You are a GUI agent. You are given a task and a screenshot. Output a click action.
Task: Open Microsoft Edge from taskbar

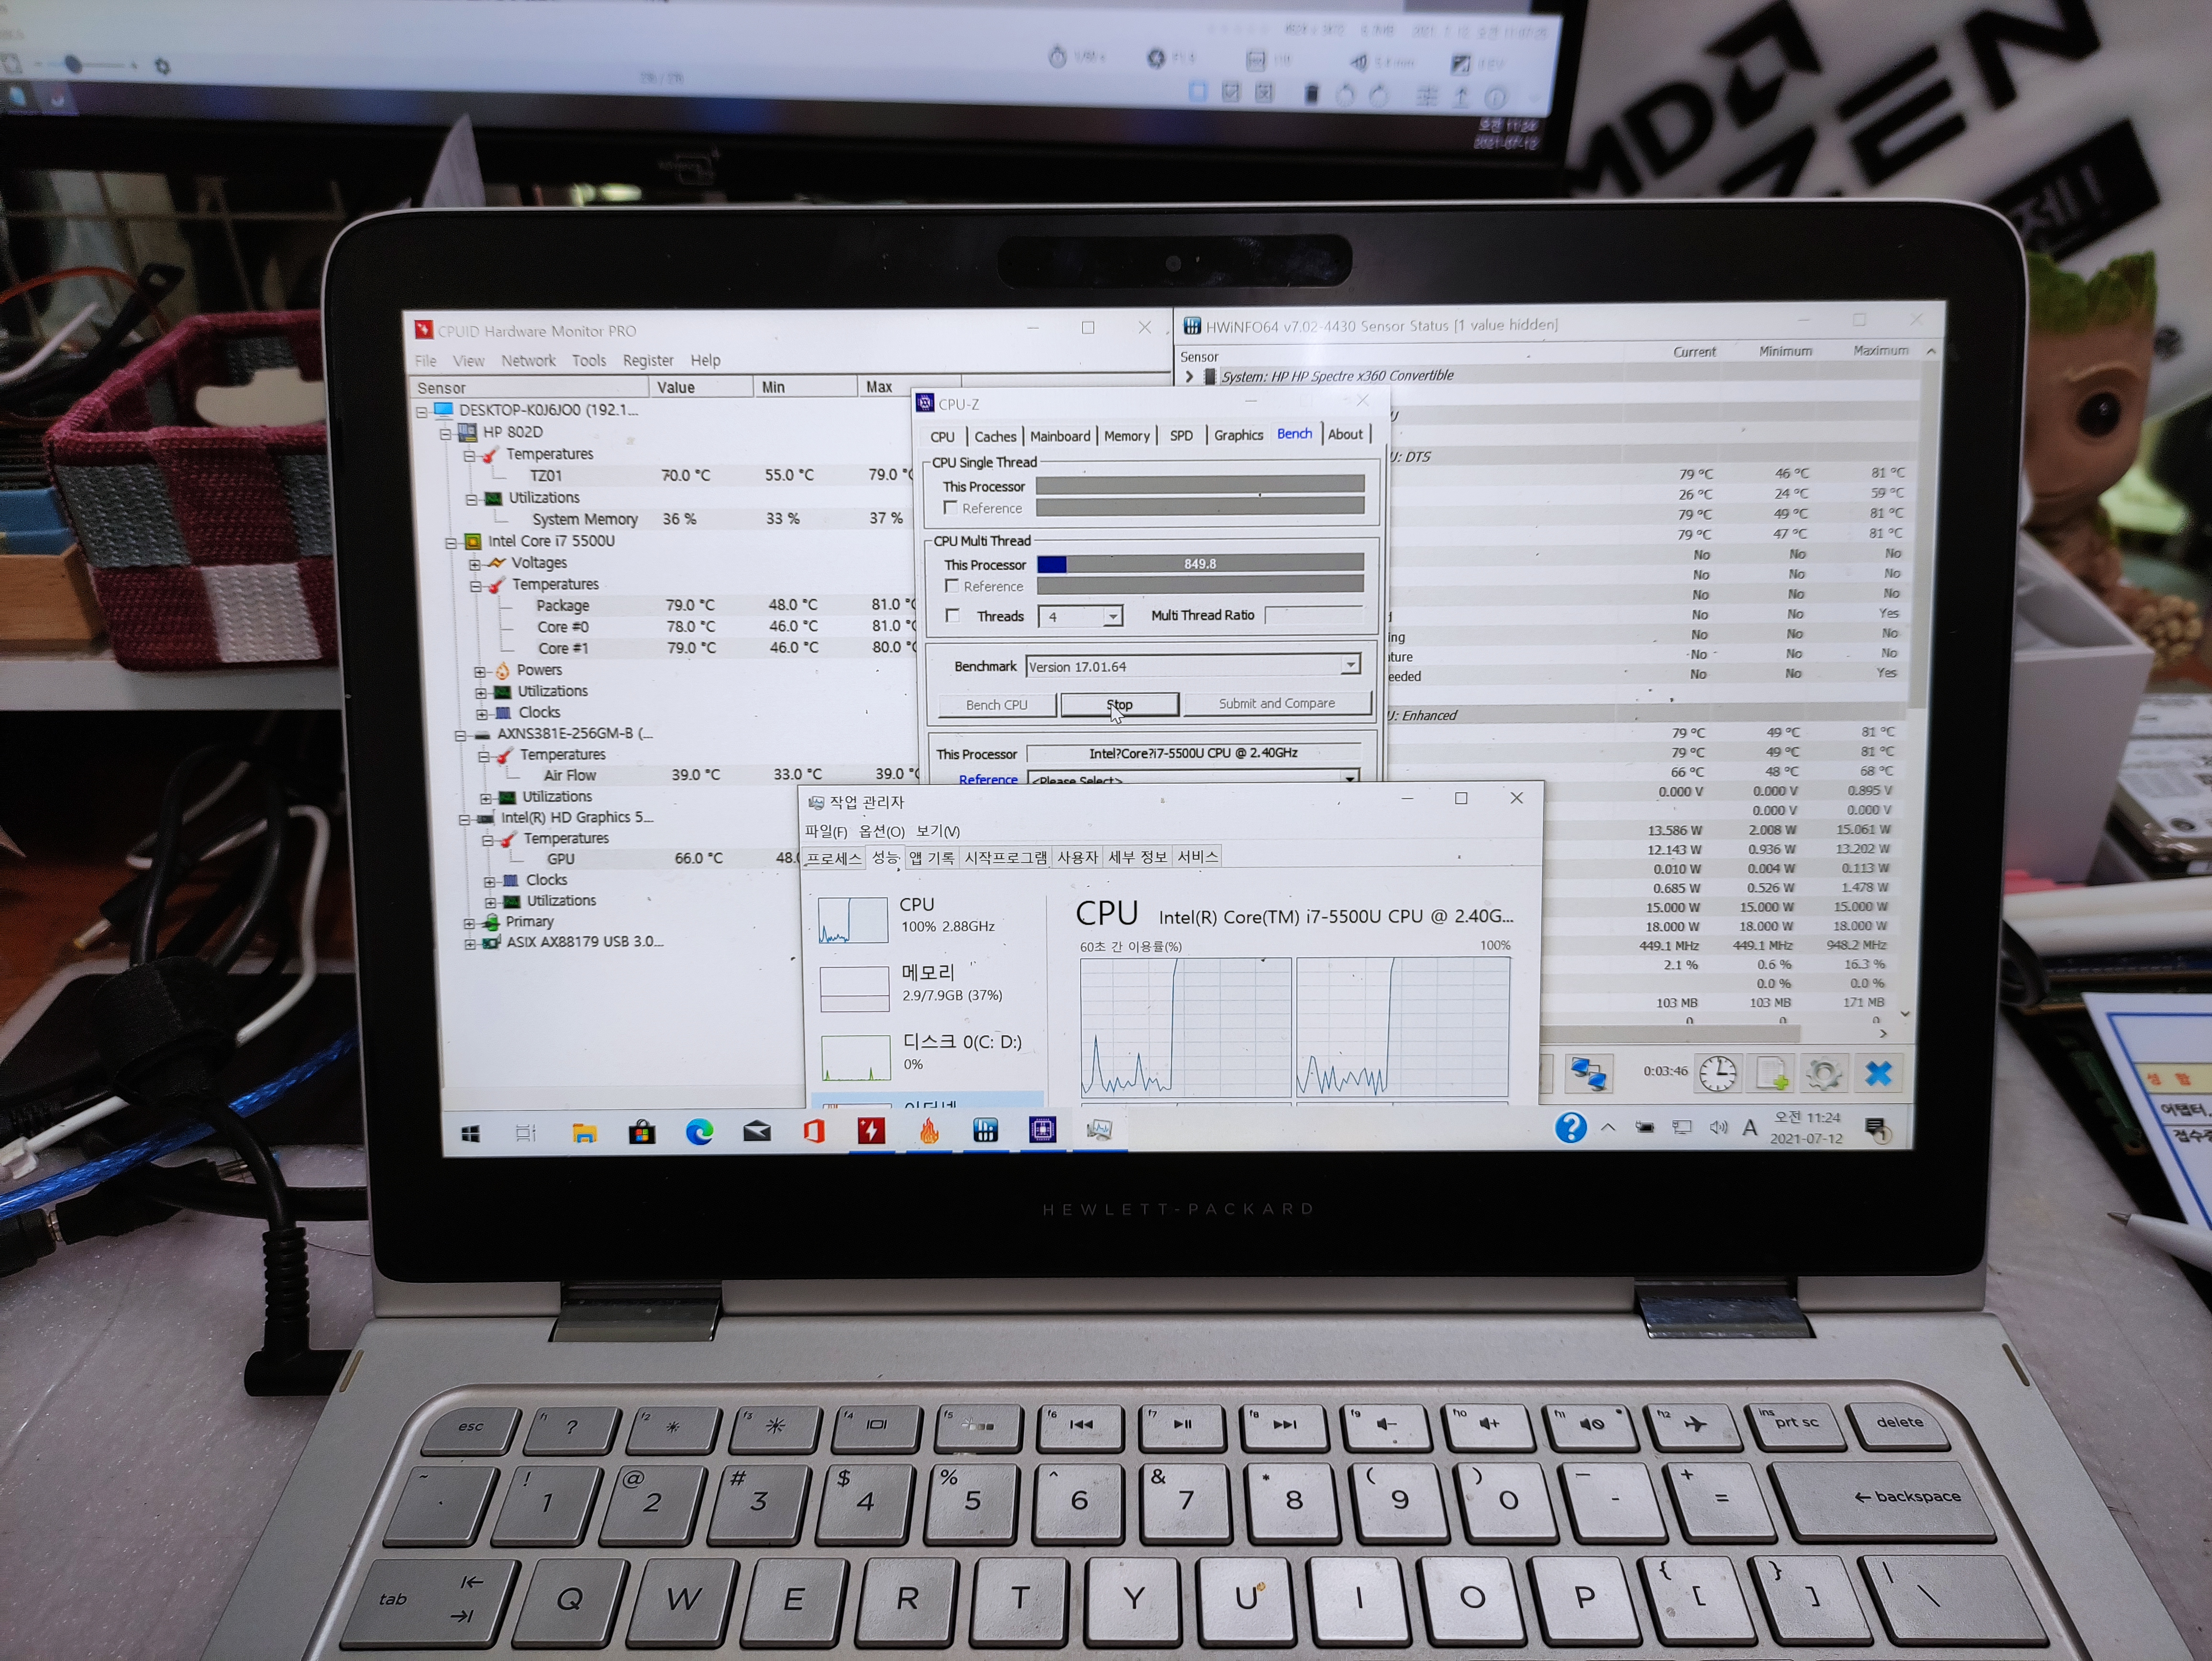(x=699, y=1131)
